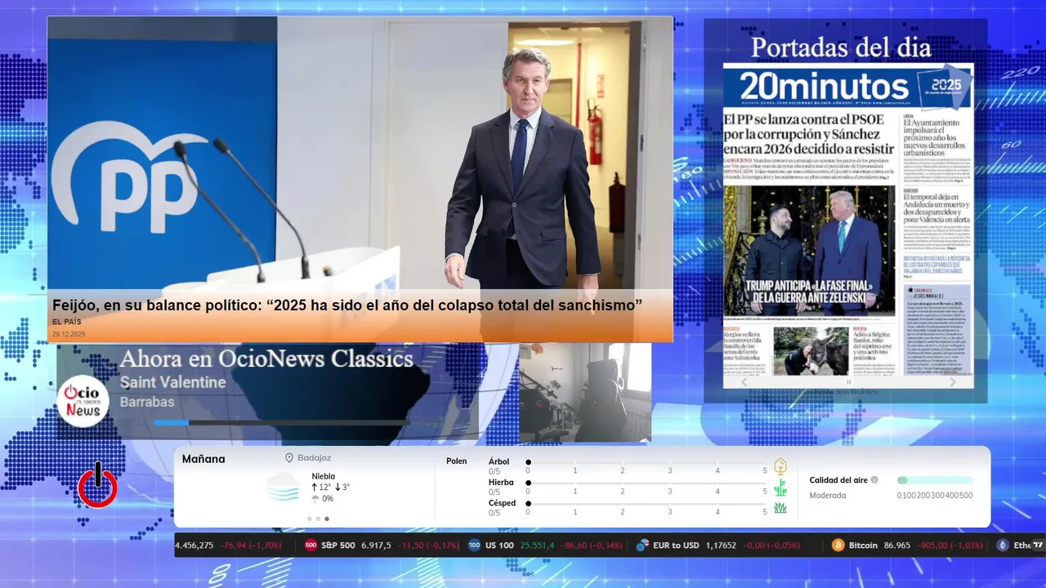Click the small webcam room thumbnail

[x=585, y=393]
